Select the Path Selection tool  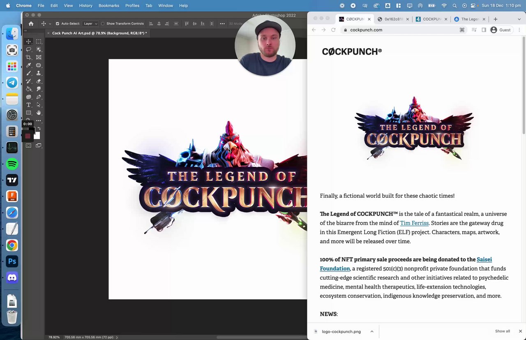(x=39, y=105)
